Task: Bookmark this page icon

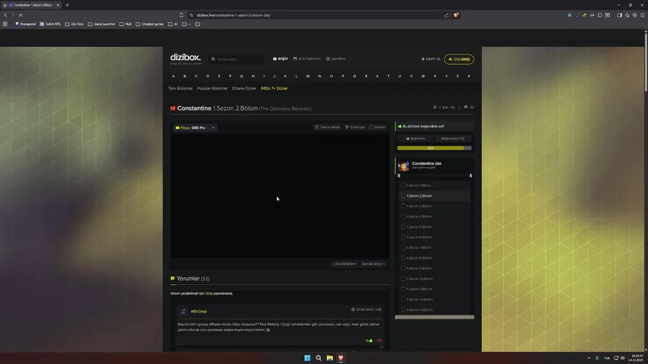Action: [x=181, y=15]
